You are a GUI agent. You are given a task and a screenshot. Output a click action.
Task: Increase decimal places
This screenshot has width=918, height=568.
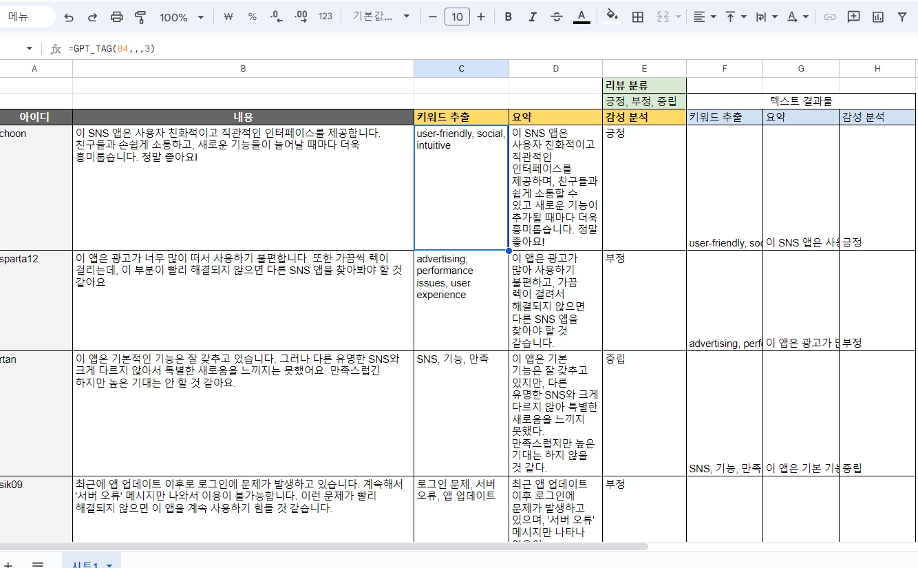click(301, 17)
